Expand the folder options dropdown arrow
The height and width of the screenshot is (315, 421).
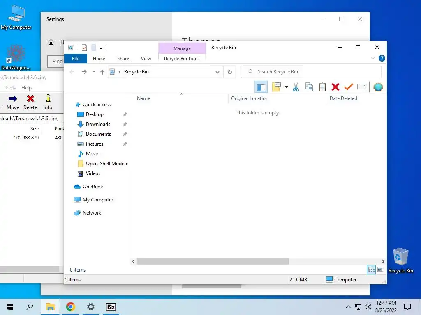click(x=286, y=87)
